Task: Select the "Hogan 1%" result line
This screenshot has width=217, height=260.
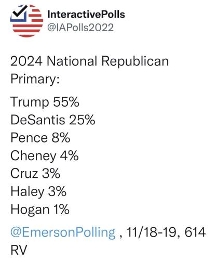Action: point(40,210)
